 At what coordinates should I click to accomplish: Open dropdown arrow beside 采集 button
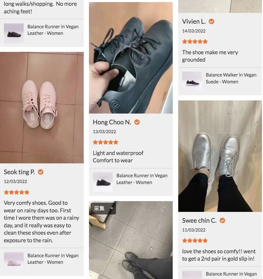[112, 208]
